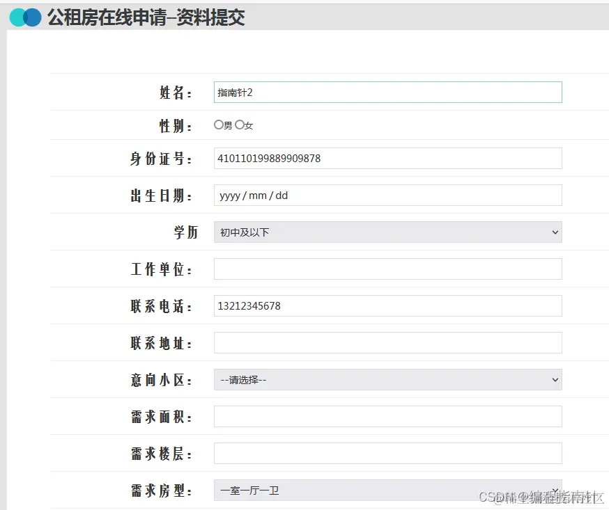Click the 联系电话 label
The image size is (609, 510).
[x=161, y=306]
